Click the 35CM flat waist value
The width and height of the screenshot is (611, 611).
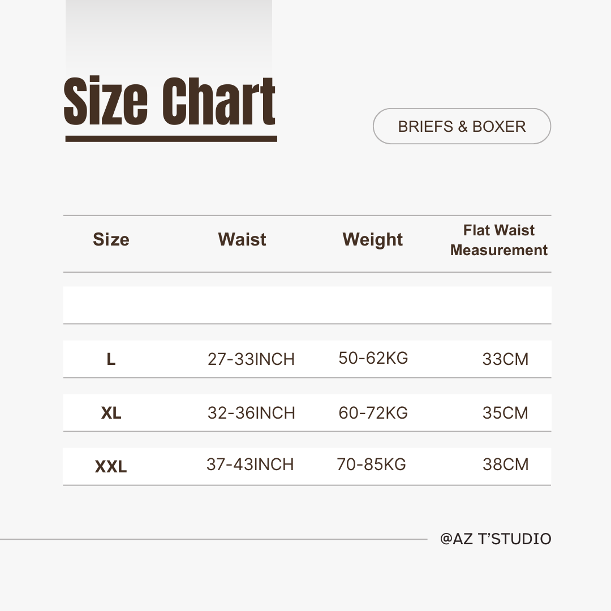coord(505,413)
